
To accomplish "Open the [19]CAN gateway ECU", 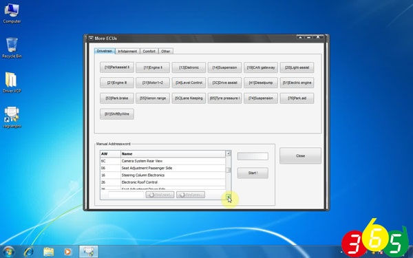I will [x=261, y=67].
